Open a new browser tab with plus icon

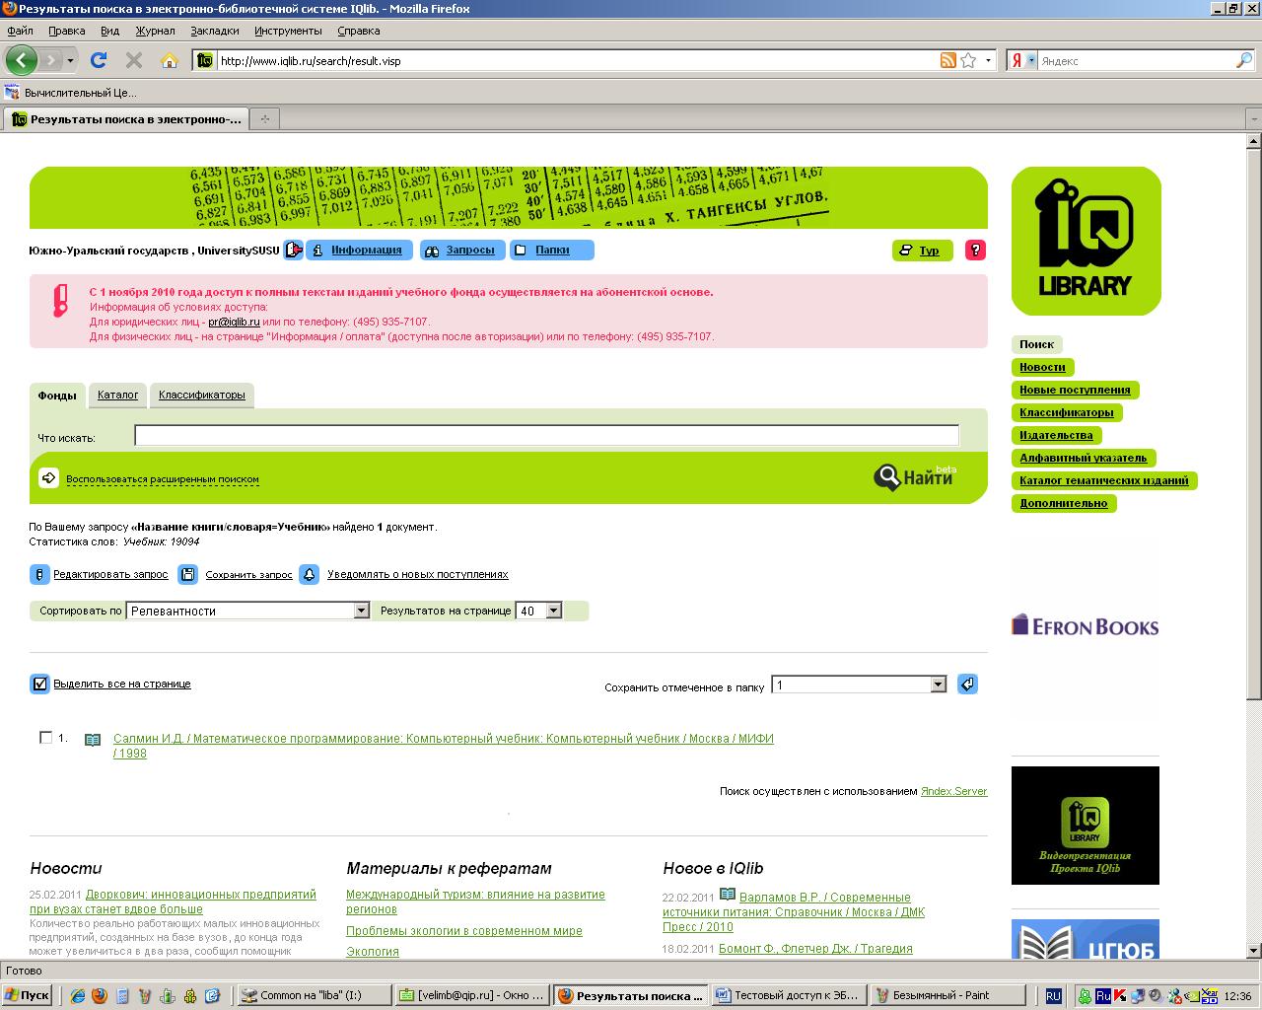tap(264, 119)
